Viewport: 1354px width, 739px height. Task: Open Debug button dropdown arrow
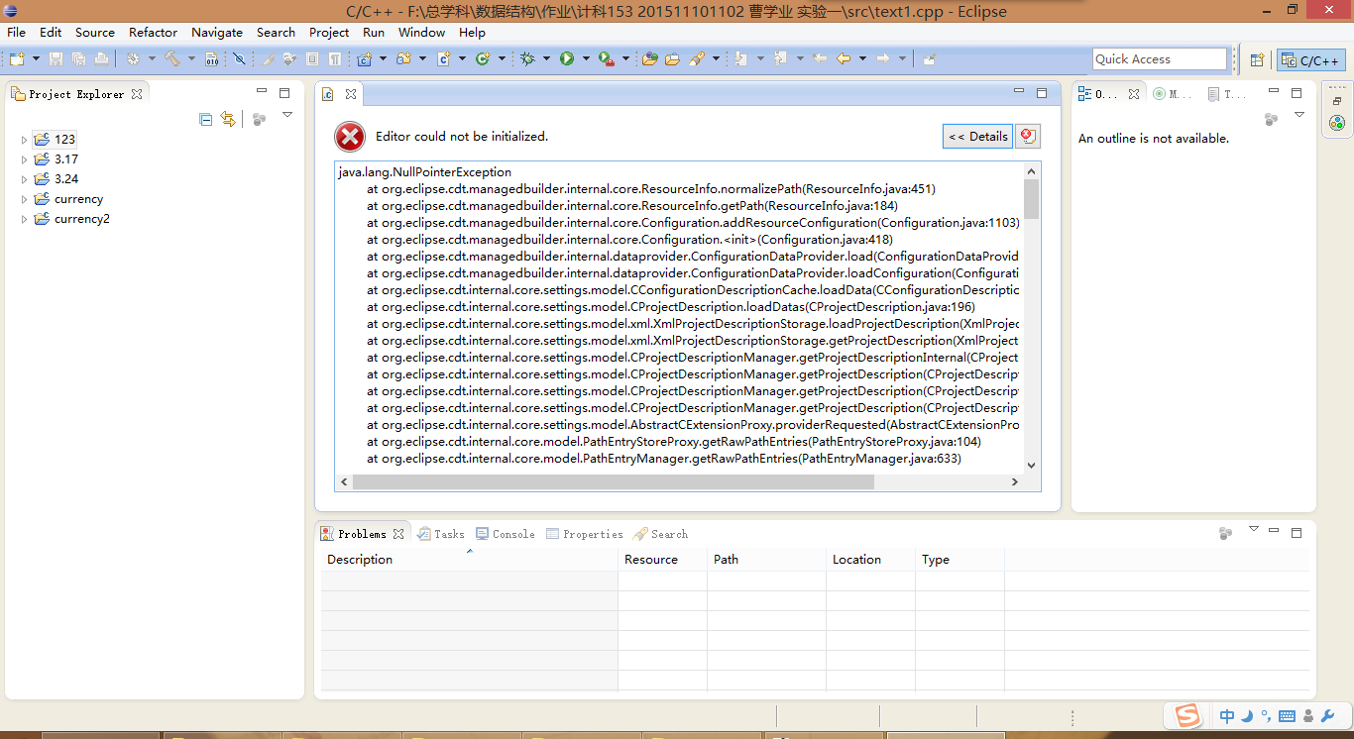click(x=546, y=59)
